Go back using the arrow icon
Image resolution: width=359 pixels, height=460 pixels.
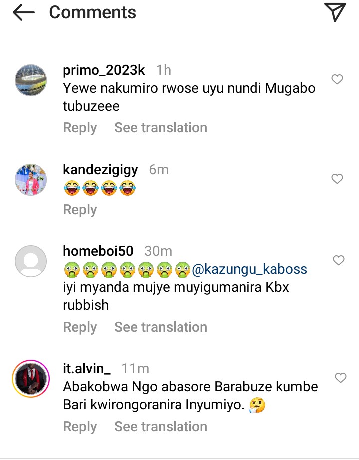(x=24, y=13)
